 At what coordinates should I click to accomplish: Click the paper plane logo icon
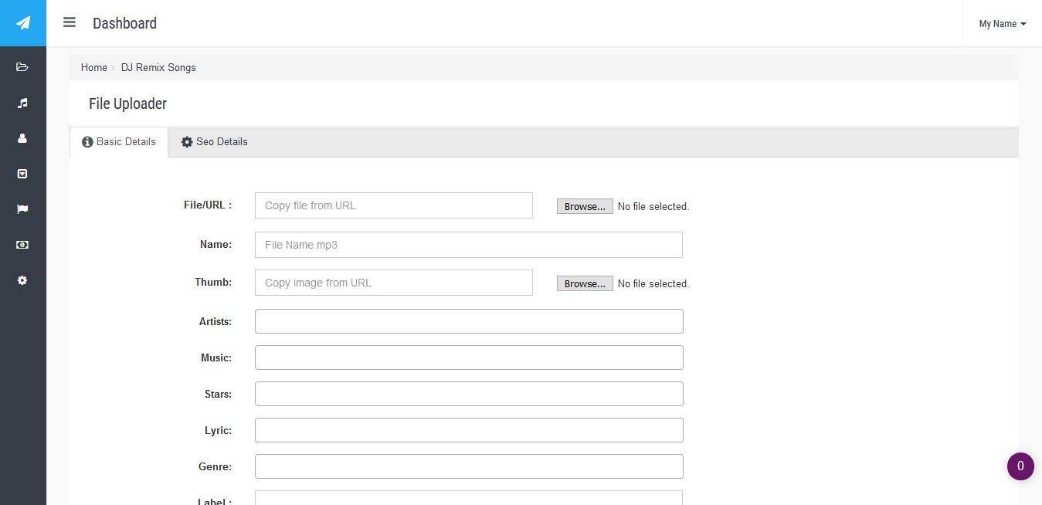(23, 23)
